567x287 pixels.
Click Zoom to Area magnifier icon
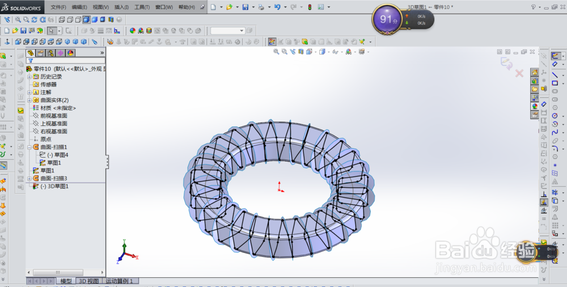tap(26, 19)
